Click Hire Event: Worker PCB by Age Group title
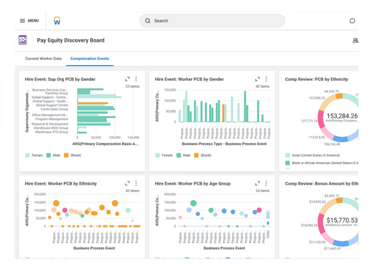This screenshot has width=382, height=272. point(192,183)
